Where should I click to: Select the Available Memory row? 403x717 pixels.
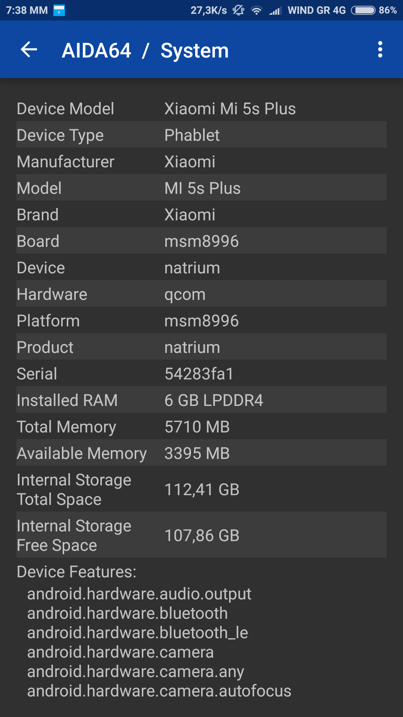tap(201, 453)
